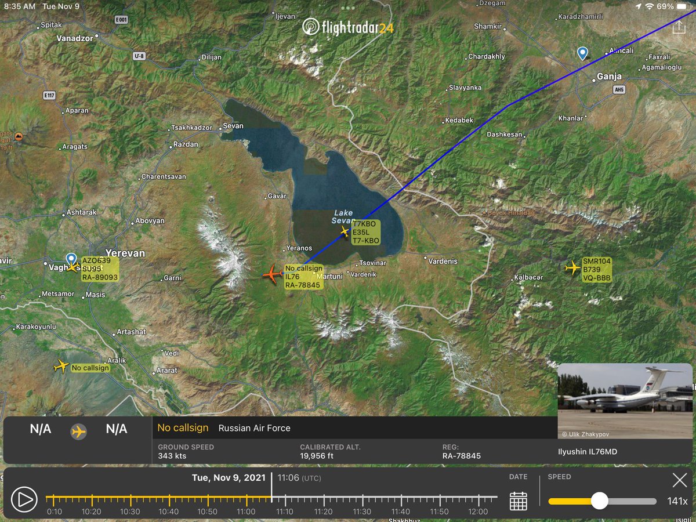Image resolution: width=696 pixels, height=522 pixels.
Task: Tap the Russian Air Force operator text
Action: tap(255, 428)
